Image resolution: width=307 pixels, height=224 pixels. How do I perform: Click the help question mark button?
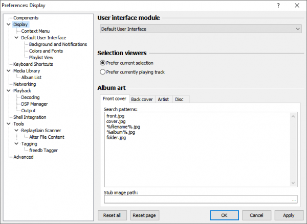pos(278,6)
